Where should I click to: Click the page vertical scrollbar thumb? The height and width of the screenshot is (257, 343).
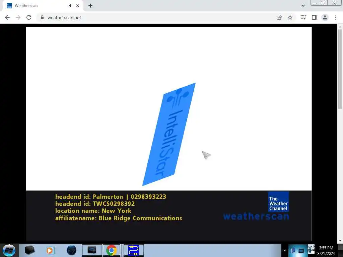[340, 68]
